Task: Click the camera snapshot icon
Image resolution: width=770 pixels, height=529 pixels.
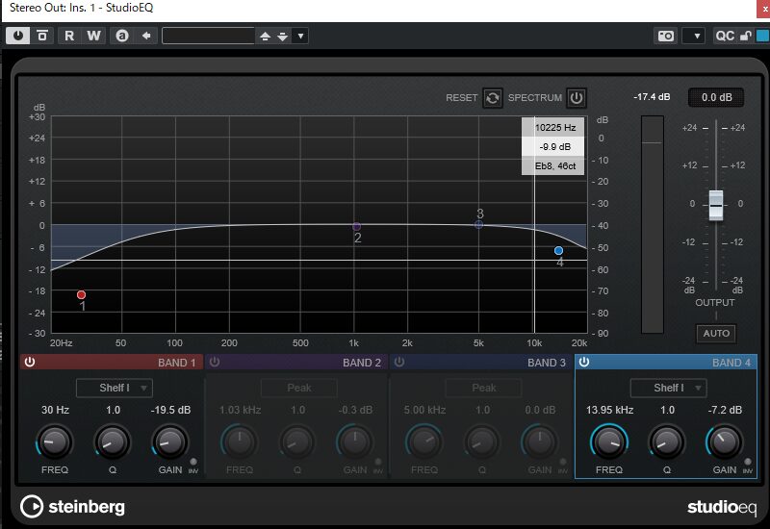Action: pos(666,36)
